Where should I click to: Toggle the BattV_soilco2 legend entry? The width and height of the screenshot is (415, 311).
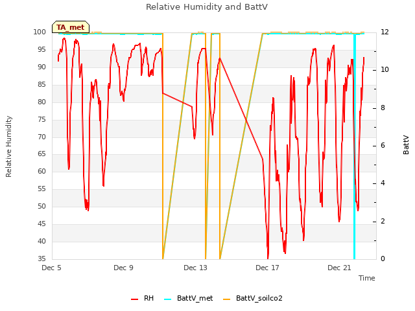tap(253, 298)
